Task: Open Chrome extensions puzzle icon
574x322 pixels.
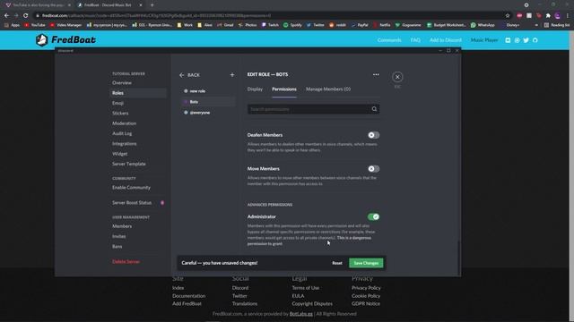Action: point(548,16)
